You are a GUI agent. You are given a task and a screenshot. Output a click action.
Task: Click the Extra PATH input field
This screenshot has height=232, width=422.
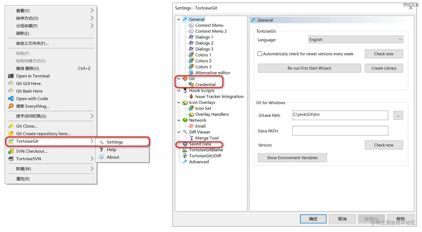(x=340, y=131)
